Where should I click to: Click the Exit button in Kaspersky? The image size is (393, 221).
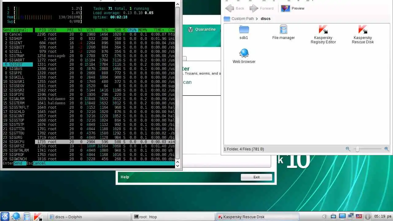(256, 177)
